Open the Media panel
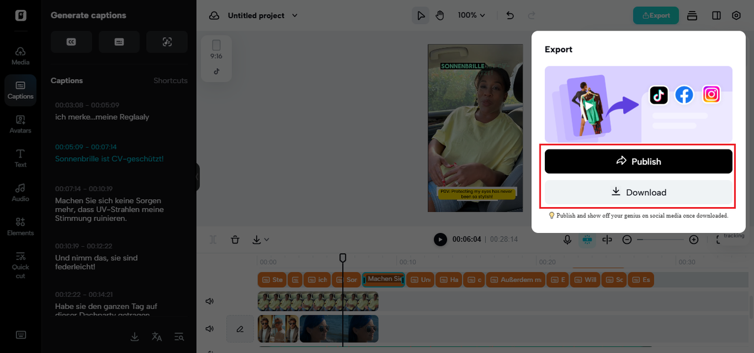 tap(20, 56)
